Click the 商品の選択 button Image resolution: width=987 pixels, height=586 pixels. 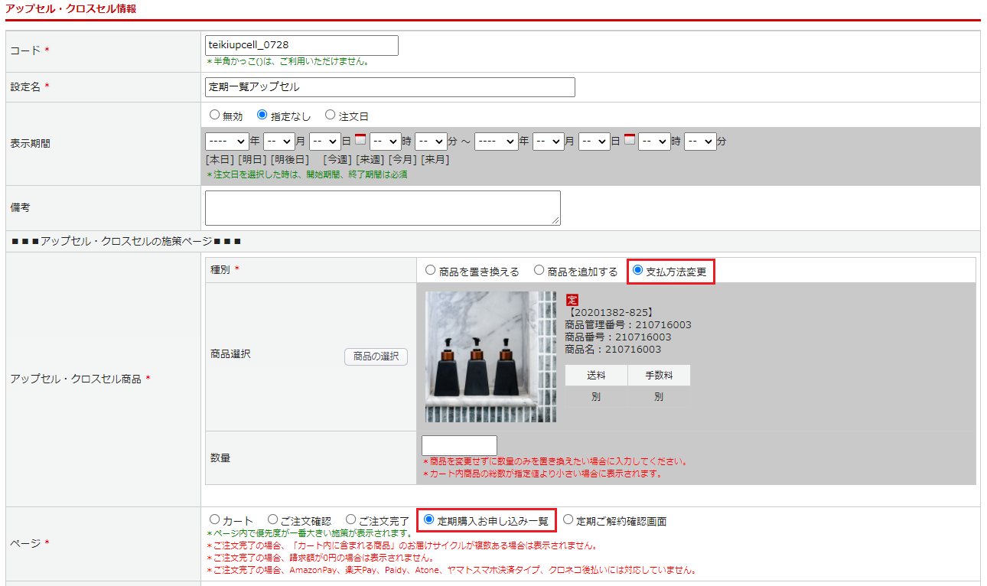coord(376,356)
